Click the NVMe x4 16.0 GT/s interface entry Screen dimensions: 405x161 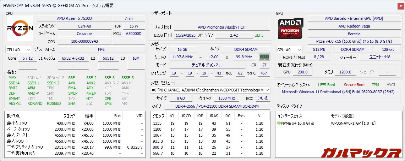[298, 123]
